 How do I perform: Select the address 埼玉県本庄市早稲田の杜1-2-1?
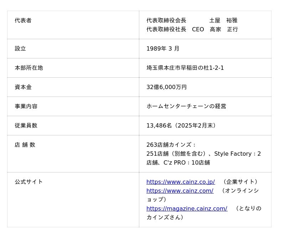click(x=185, y=68)
